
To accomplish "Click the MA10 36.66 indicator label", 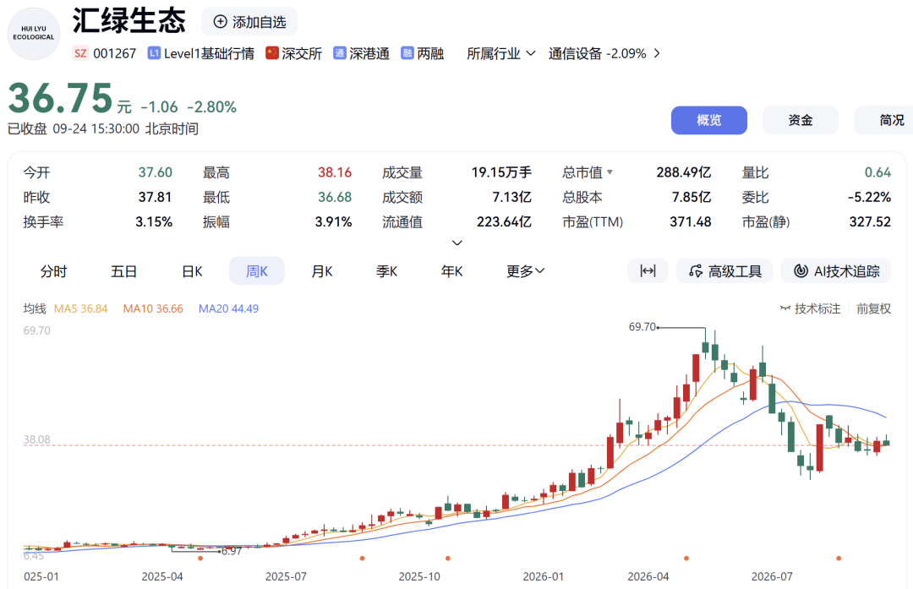I will pos(153,309).
